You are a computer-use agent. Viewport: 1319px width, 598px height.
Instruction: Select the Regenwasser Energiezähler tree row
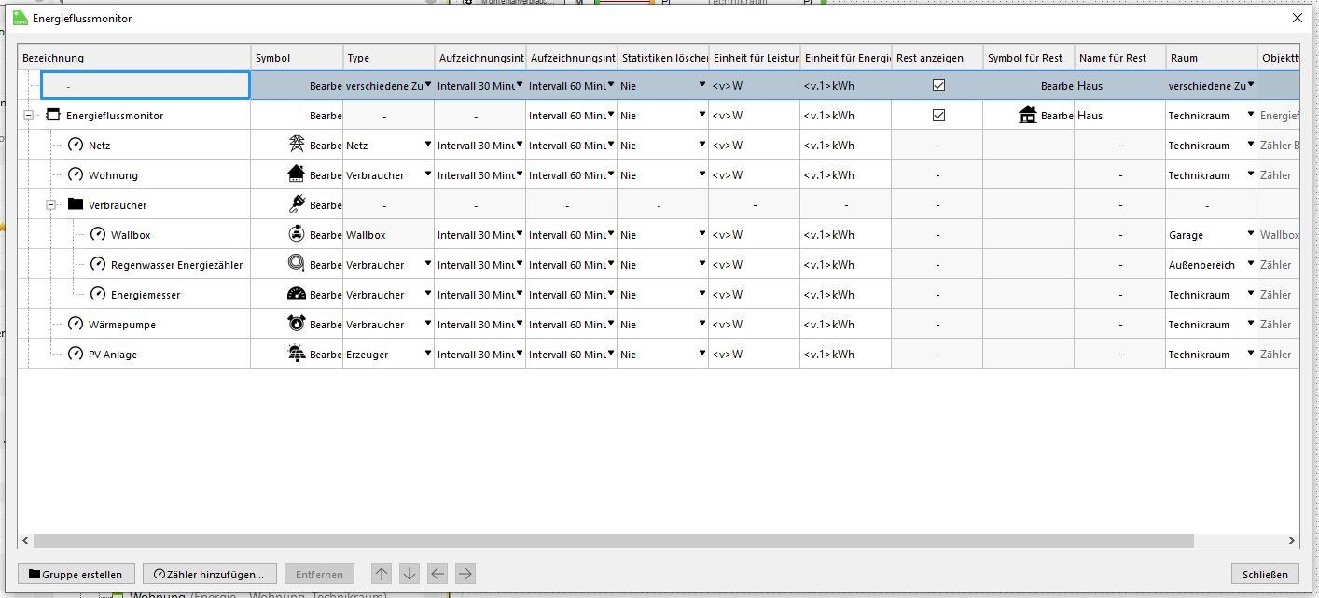pyautogui.click(x=176, y=265)
